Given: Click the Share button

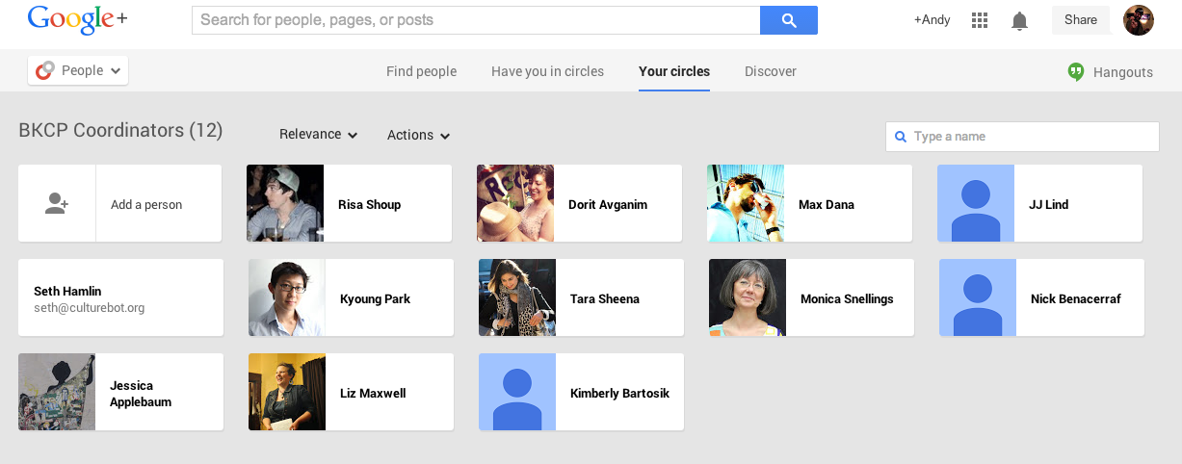Looking at the screenshot, I should [1080, 20].
